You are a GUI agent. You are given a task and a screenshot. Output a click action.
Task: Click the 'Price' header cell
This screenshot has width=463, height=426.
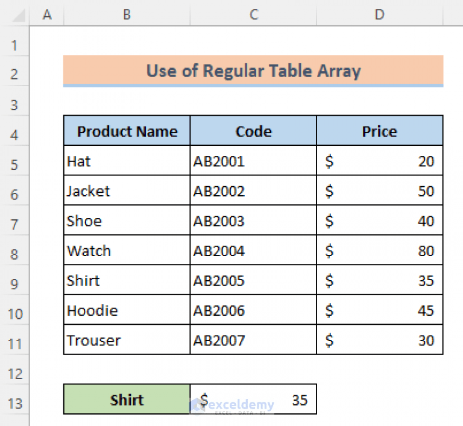point(380,131)
